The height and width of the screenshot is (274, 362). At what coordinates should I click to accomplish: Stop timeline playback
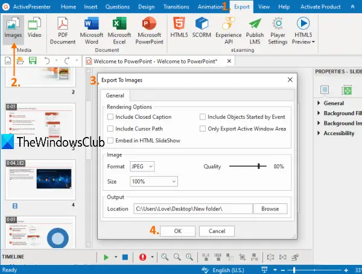click(125, 257)
